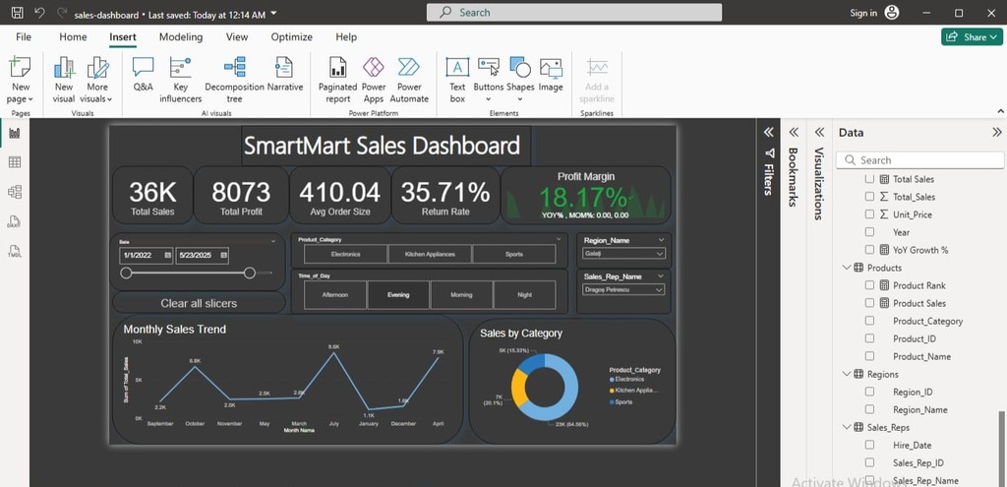1007x487 pixels.
Task: Open the Region_Name slicer dropdown
Action: point(659,255)
